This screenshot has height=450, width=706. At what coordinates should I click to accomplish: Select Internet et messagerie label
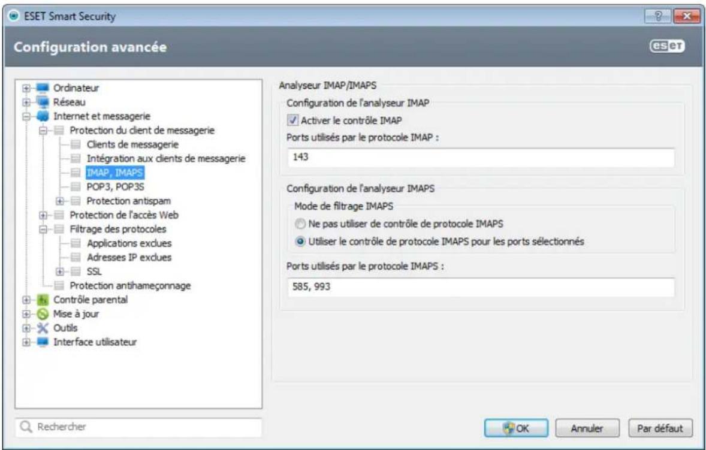[x=102, y=116]
